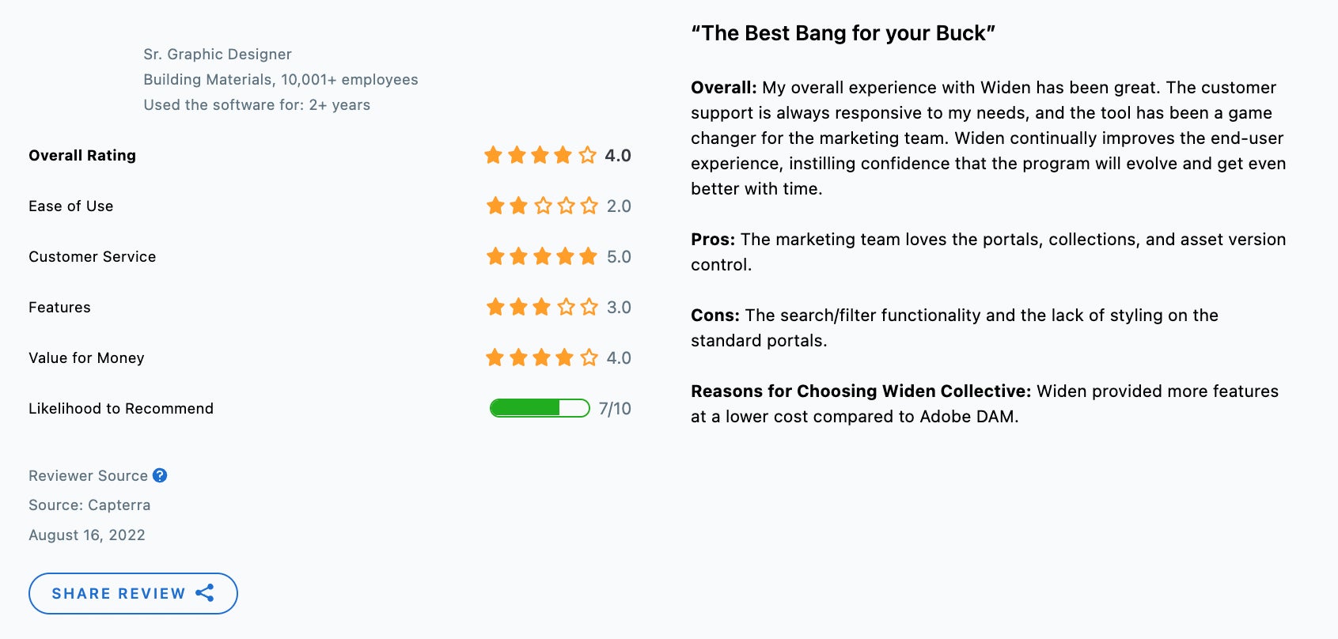
Task: Select the first star of Ease of Use
Action: [495, 206]
